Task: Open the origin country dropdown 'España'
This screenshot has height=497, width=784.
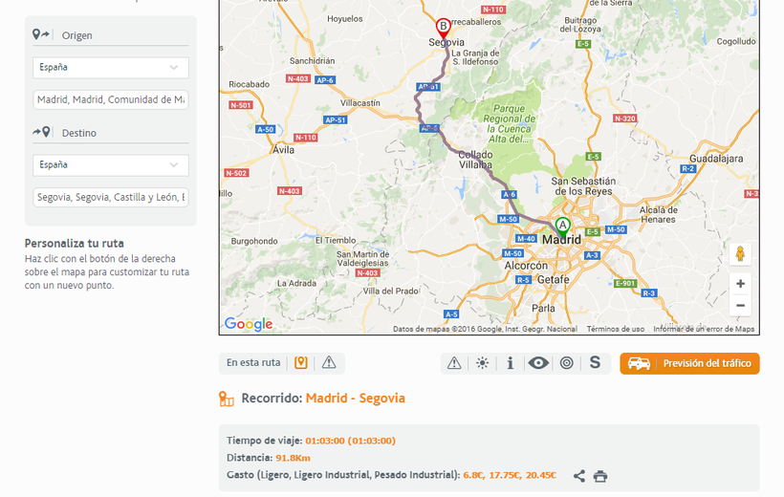Action: tap(111, 68)
